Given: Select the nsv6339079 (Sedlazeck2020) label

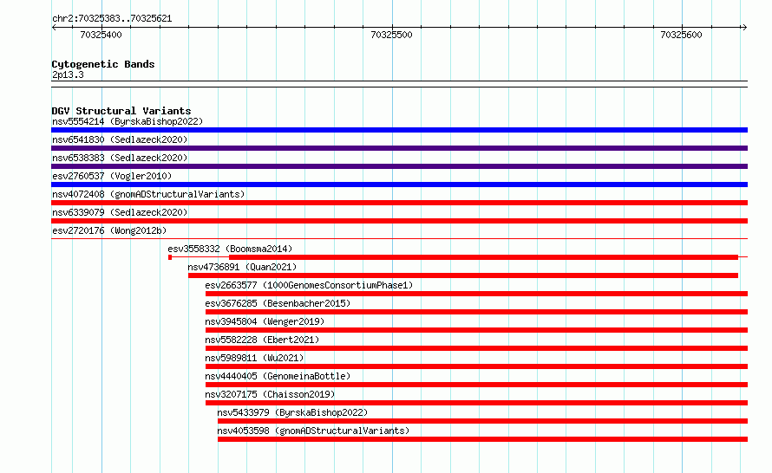Looking at the screenshot, I should pos(120,212).
